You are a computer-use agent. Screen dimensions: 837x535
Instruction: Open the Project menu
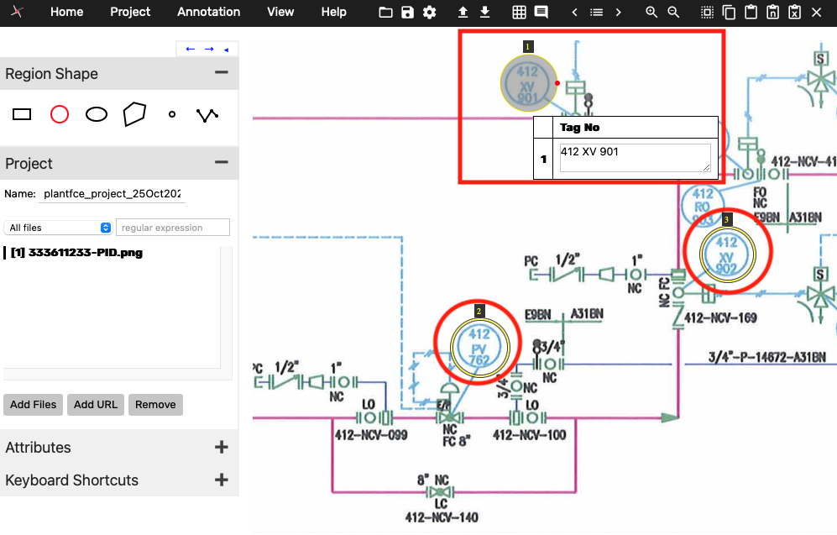click(130, 12)
